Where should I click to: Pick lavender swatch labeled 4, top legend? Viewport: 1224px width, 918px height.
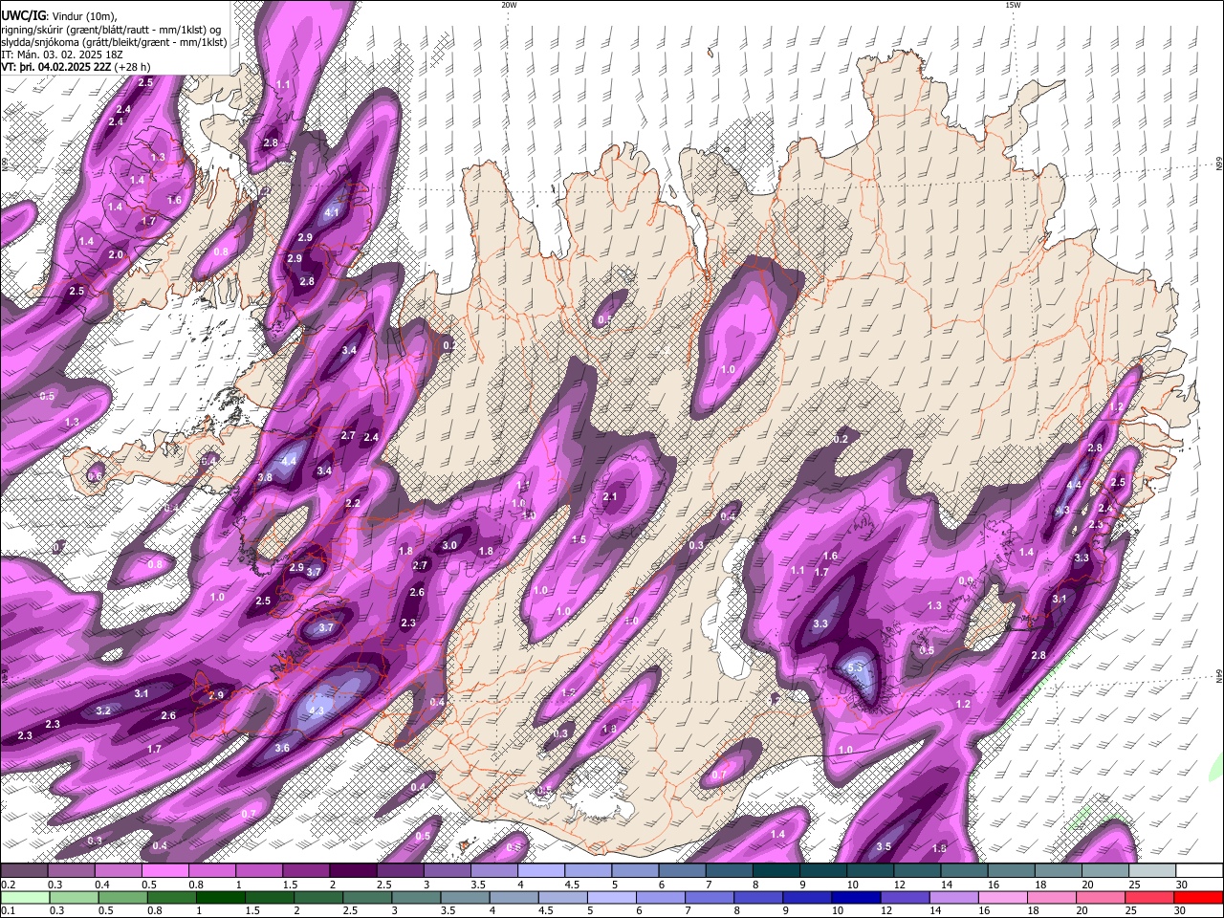click(541, 870)
